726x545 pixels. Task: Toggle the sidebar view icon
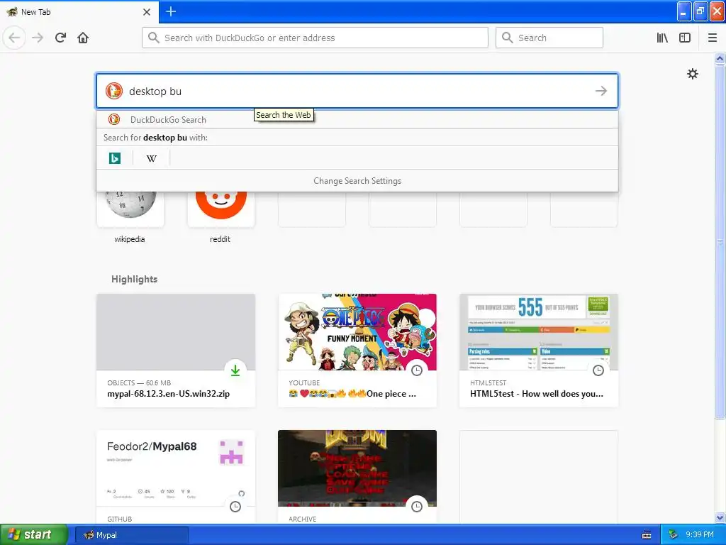[x=685, y=38]
